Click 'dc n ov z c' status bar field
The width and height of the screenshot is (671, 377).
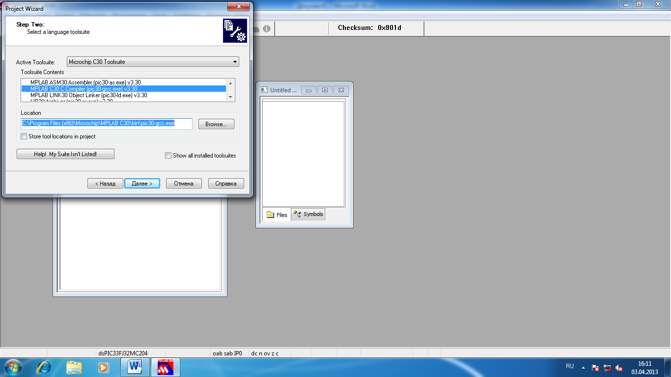[265, 353]
